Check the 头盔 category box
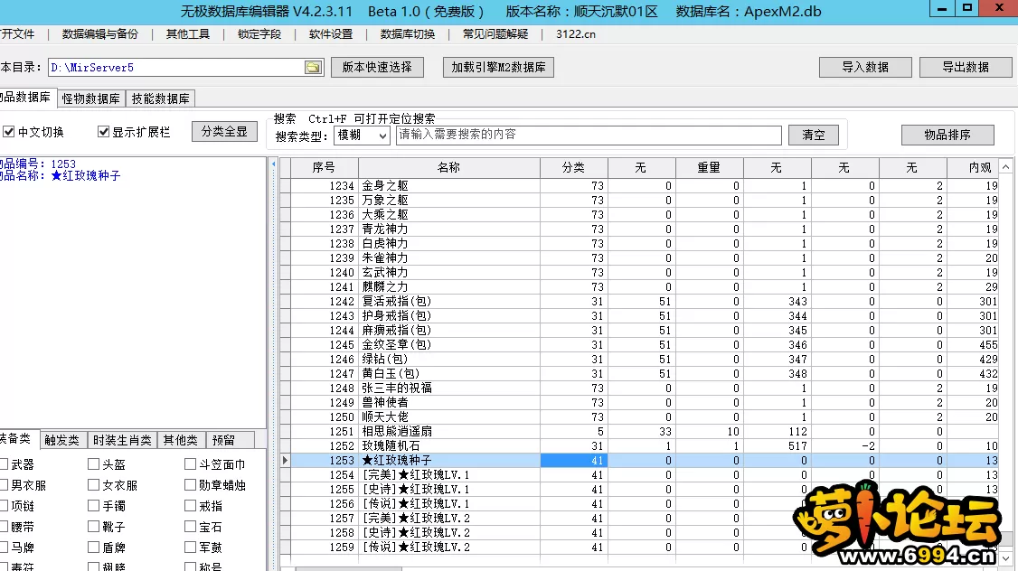The image size is (1018, 571). 93,464
